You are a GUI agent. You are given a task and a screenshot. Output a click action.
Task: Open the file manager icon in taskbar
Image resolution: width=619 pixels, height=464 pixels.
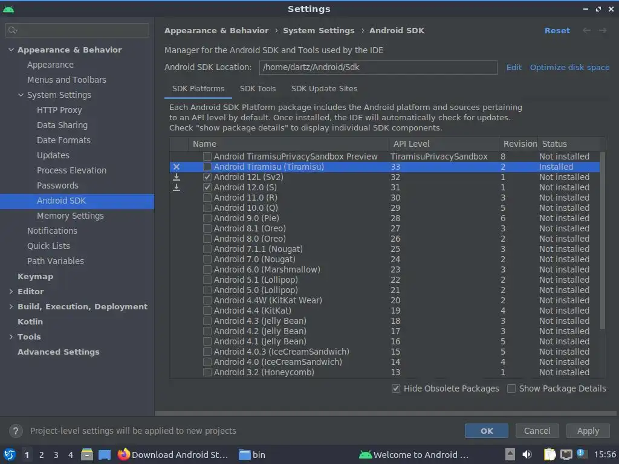coord(87,454)
